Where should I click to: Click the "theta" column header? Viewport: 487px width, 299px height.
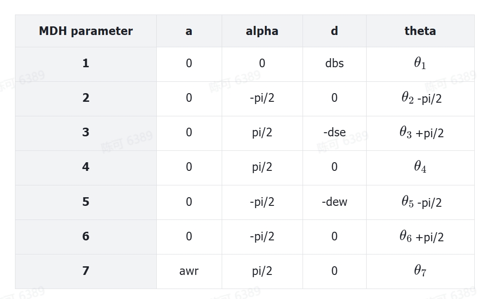420,31
